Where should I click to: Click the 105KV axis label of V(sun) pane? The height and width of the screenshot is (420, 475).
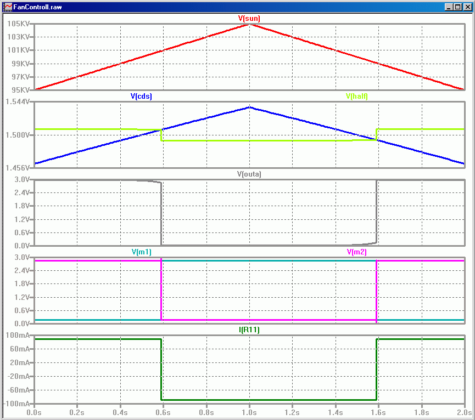(x=19, y=24)
